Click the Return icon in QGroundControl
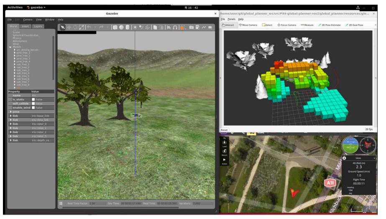 coord(224,152)
